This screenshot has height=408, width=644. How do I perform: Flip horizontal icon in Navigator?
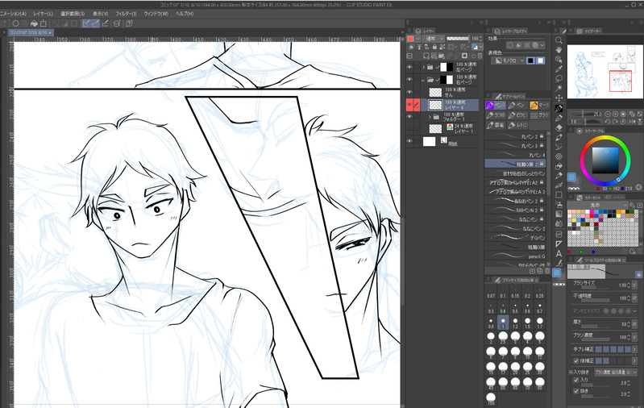coord(633,122)
